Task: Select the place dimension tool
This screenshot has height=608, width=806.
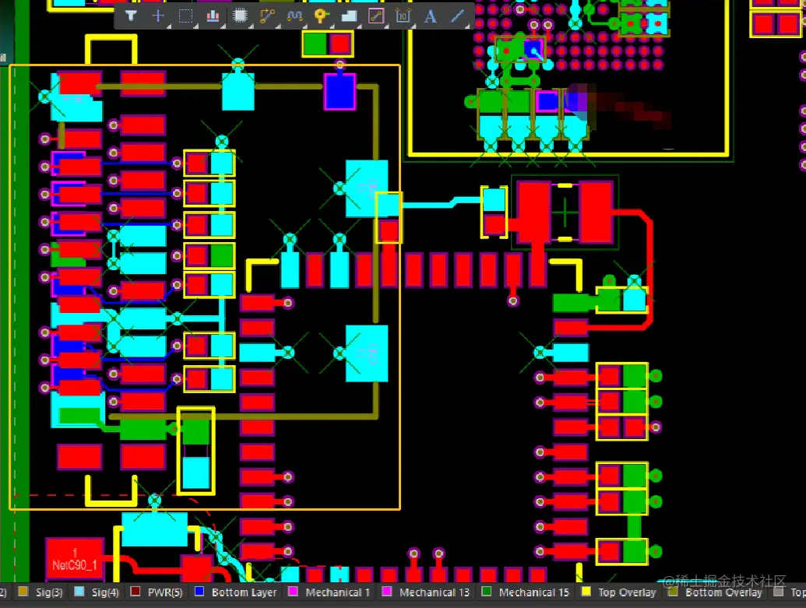Action: [403, 16]
